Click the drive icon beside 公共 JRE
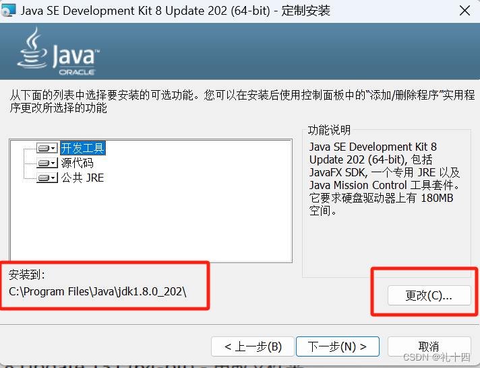The image size is (480, 368). tap(43, 178)
